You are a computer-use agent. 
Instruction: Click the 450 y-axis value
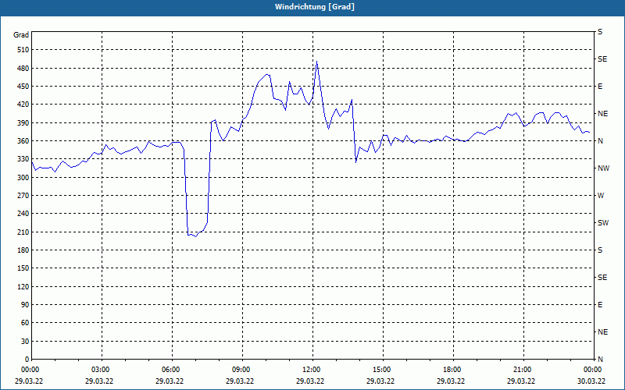tap(23, 87)
